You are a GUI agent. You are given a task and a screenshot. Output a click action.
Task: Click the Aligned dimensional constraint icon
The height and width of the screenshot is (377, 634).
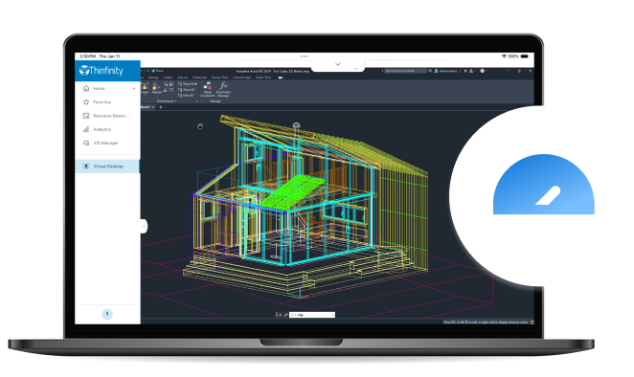[156, 88]
